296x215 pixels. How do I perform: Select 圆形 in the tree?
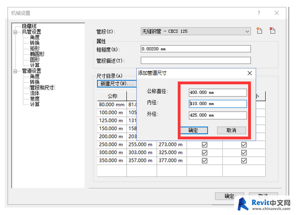point(34,59)
